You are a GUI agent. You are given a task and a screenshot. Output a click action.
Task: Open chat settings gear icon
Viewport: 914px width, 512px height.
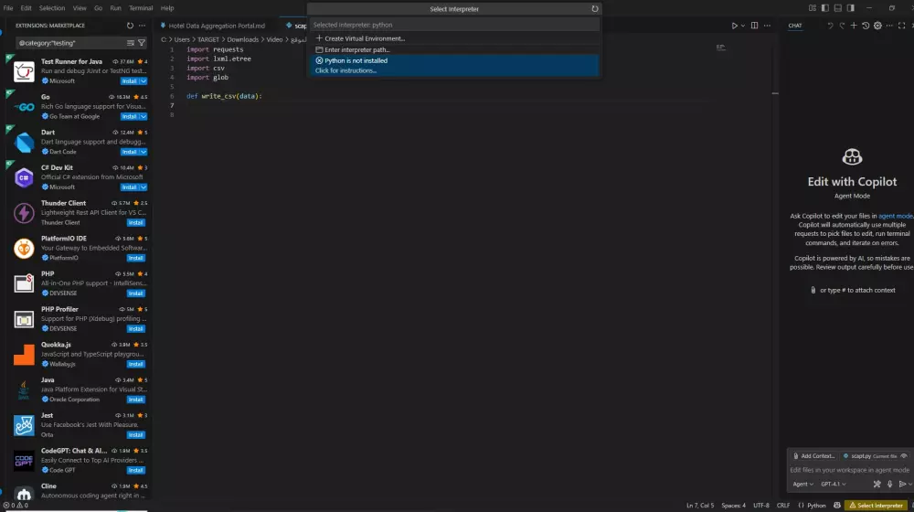coord(877,26)
